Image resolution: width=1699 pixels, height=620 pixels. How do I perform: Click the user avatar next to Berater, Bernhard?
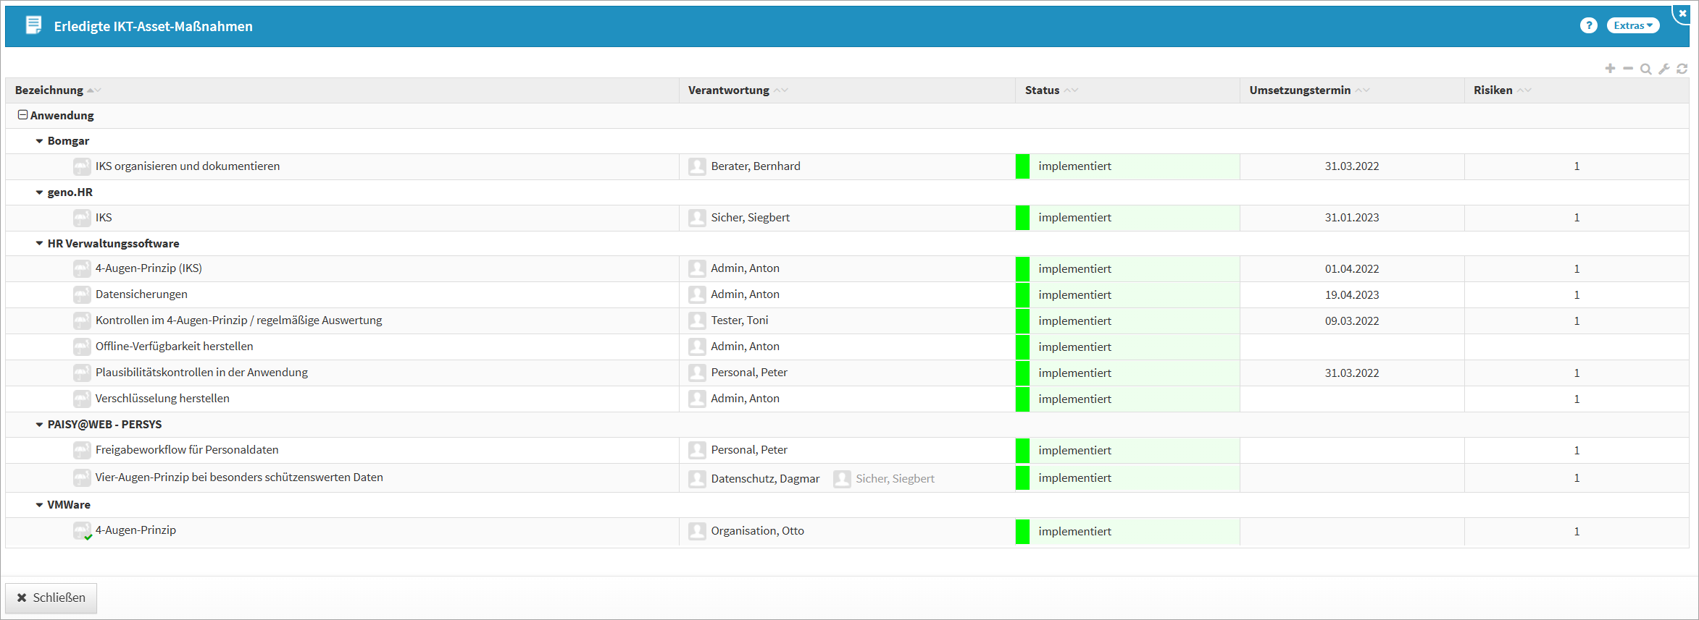tap(697, 166)
